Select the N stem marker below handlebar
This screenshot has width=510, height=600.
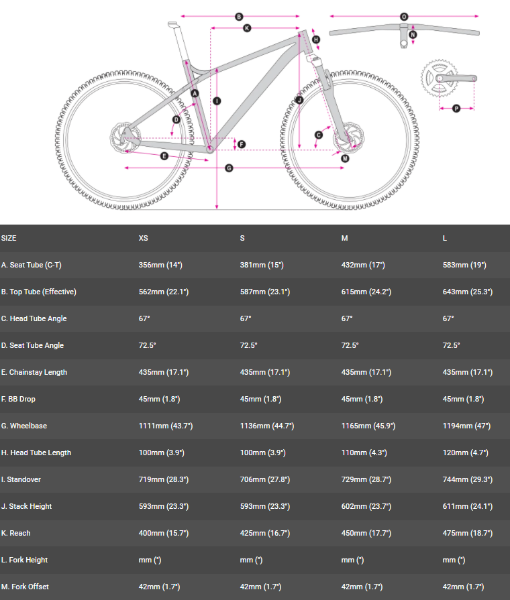pos(413,34)
